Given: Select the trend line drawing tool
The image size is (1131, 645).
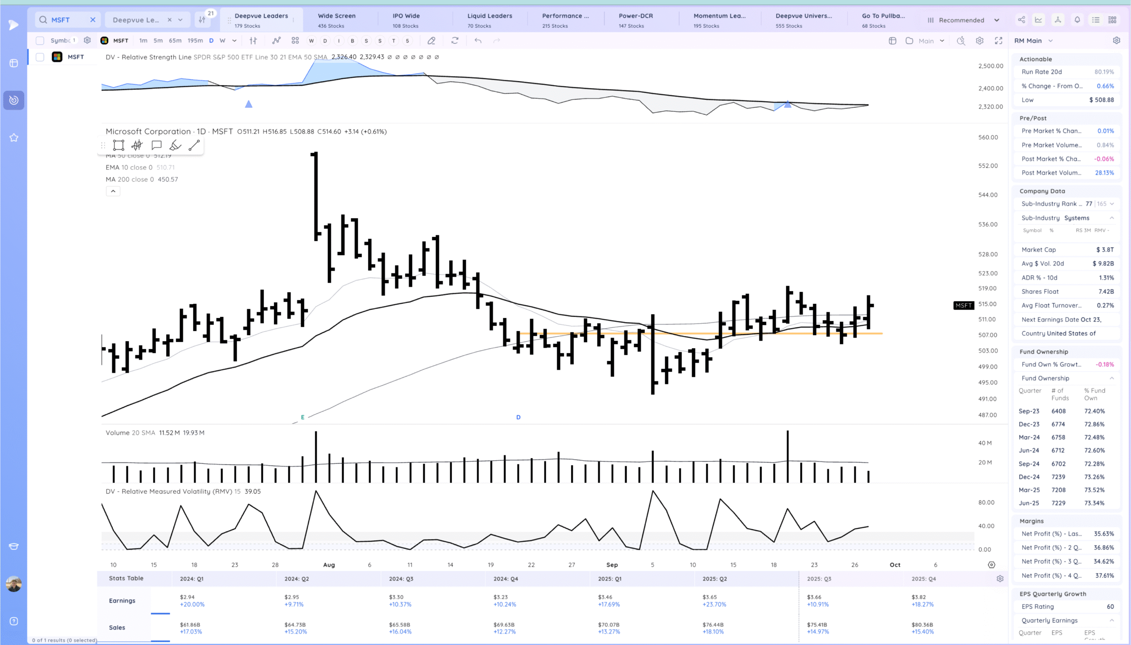Looking at the screenshot, I should click(194, 145).
